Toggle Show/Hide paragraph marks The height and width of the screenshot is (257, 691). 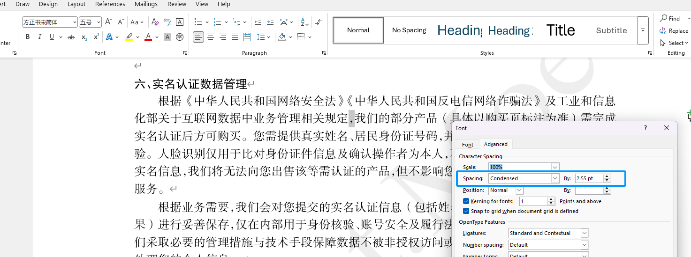tap(319, 22)
